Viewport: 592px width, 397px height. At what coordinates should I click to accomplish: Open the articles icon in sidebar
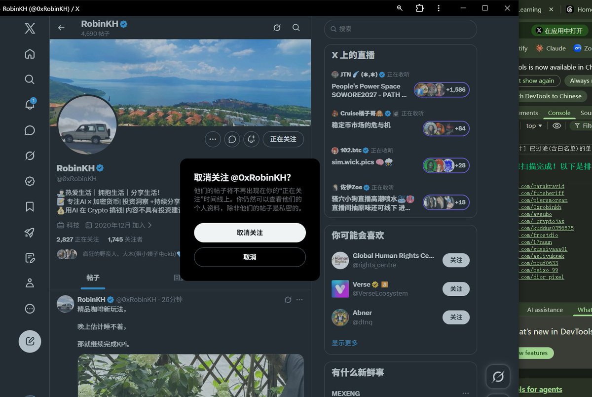coord(30,258)
